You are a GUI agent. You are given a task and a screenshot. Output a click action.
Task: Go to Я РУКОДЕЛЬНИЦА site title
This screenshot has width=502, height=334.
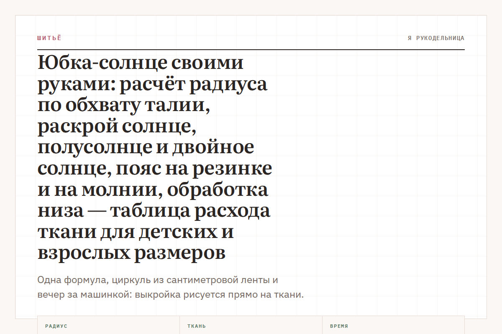436,38
